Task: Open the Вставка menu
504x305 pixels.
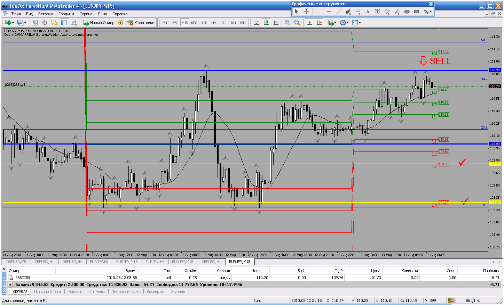Action: (x=46, y=14)
